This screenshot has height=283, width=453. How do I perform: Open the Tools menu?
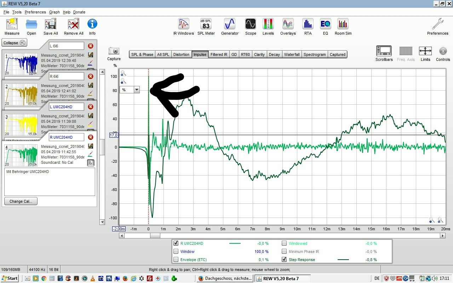(17, 12)
